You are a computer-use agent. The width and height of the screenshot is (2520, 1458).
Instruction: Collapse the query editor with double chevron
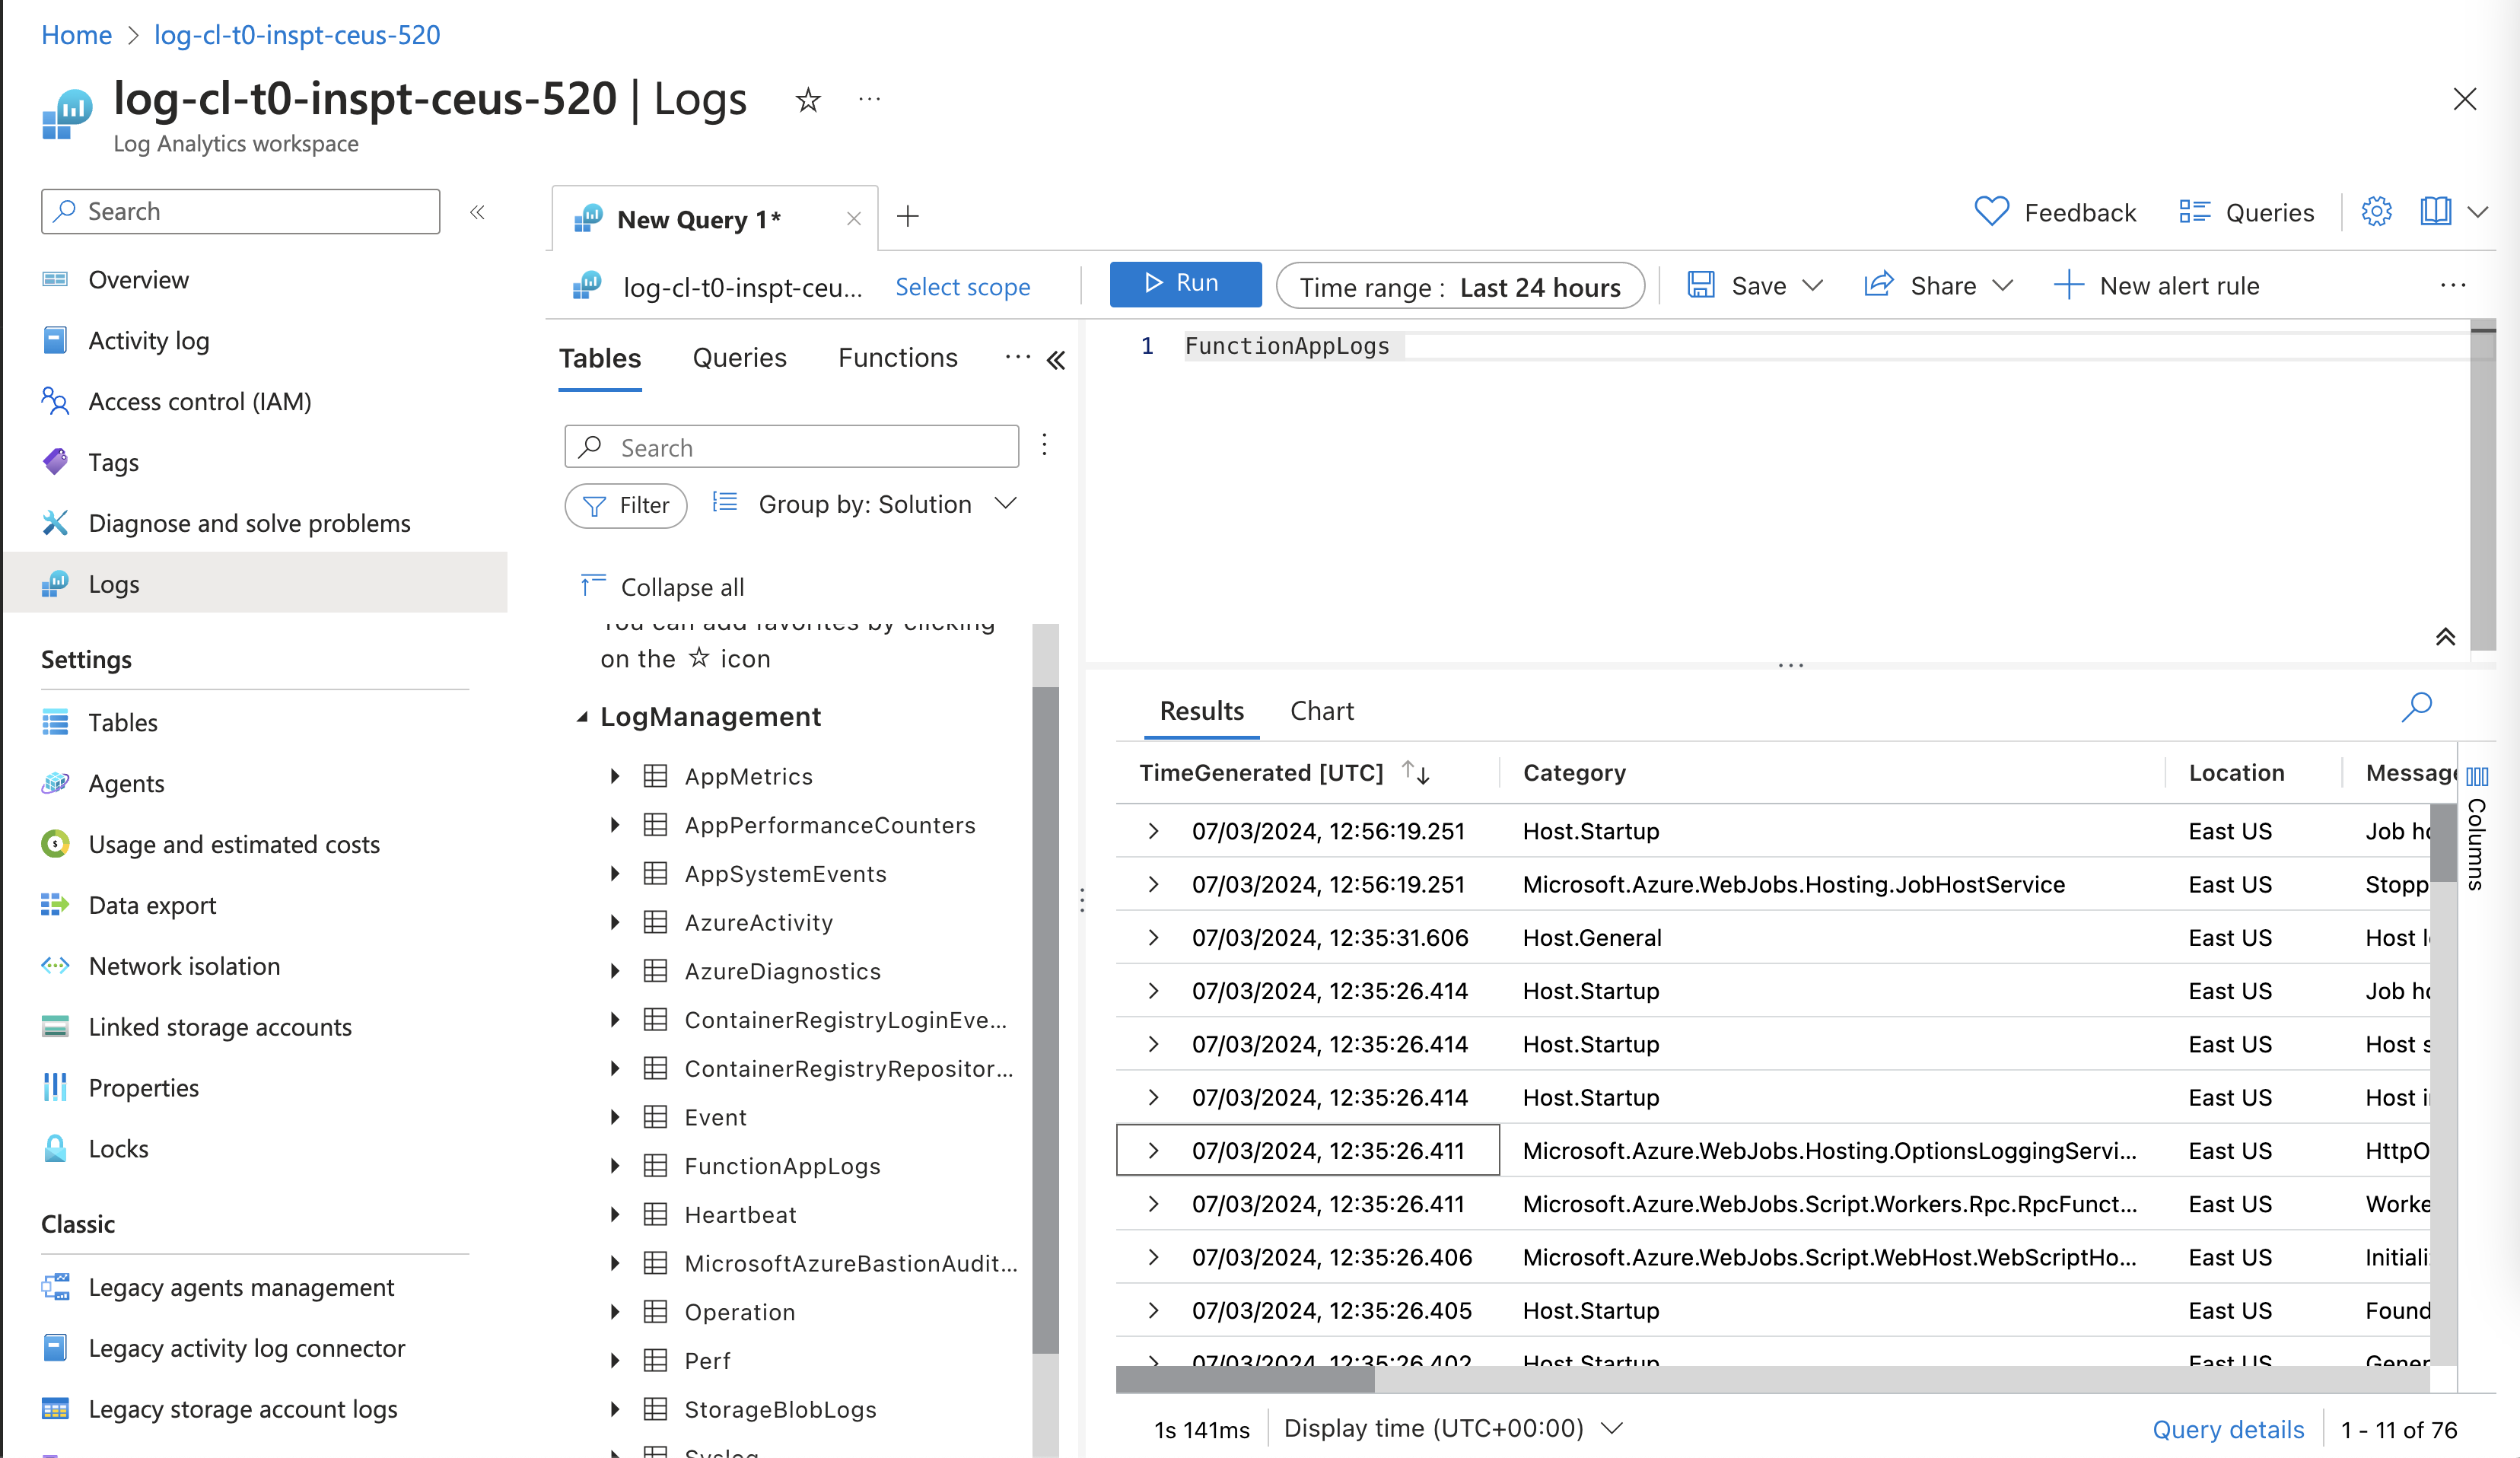click(2445, 637)
